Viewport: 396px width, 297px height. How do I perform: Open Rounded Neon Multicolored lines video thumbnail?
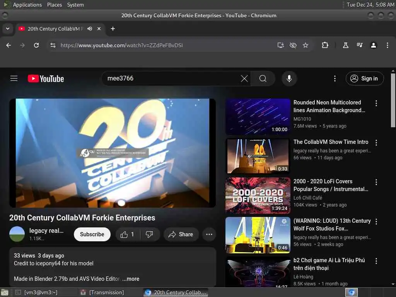(x=258, y=117)
